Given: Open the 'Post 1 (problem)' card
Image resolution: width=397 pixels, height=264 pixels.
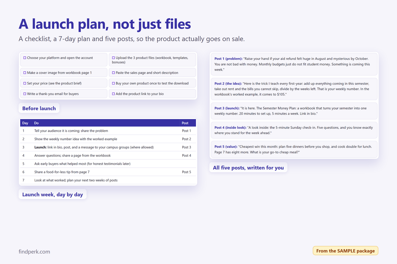Looking at the screenshot, I should tap(294, 64).
